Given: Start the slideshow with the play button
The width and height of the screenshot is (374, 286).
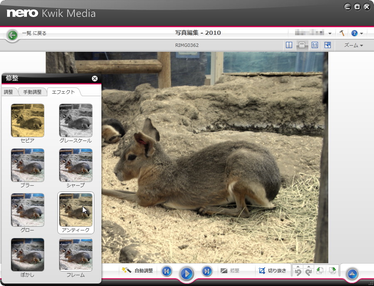Looking at the screenshot, I should [x=187, y=273].
